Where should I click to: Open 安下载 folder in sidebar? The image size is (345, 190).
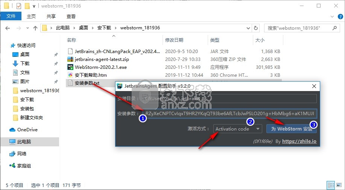(27, 99)
